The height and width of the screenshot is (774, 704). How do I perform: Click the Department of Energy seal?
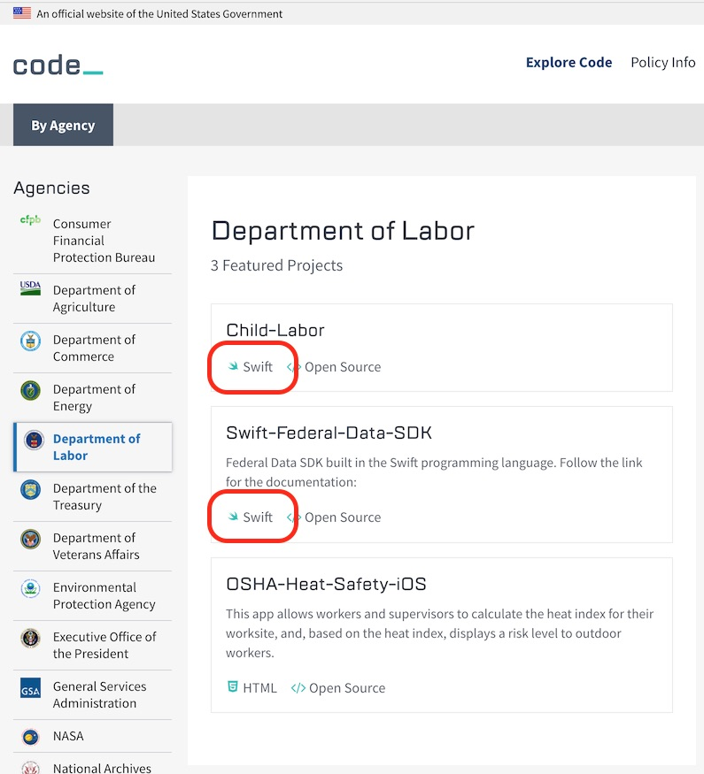pyautogui.click(x=30, y=390)
